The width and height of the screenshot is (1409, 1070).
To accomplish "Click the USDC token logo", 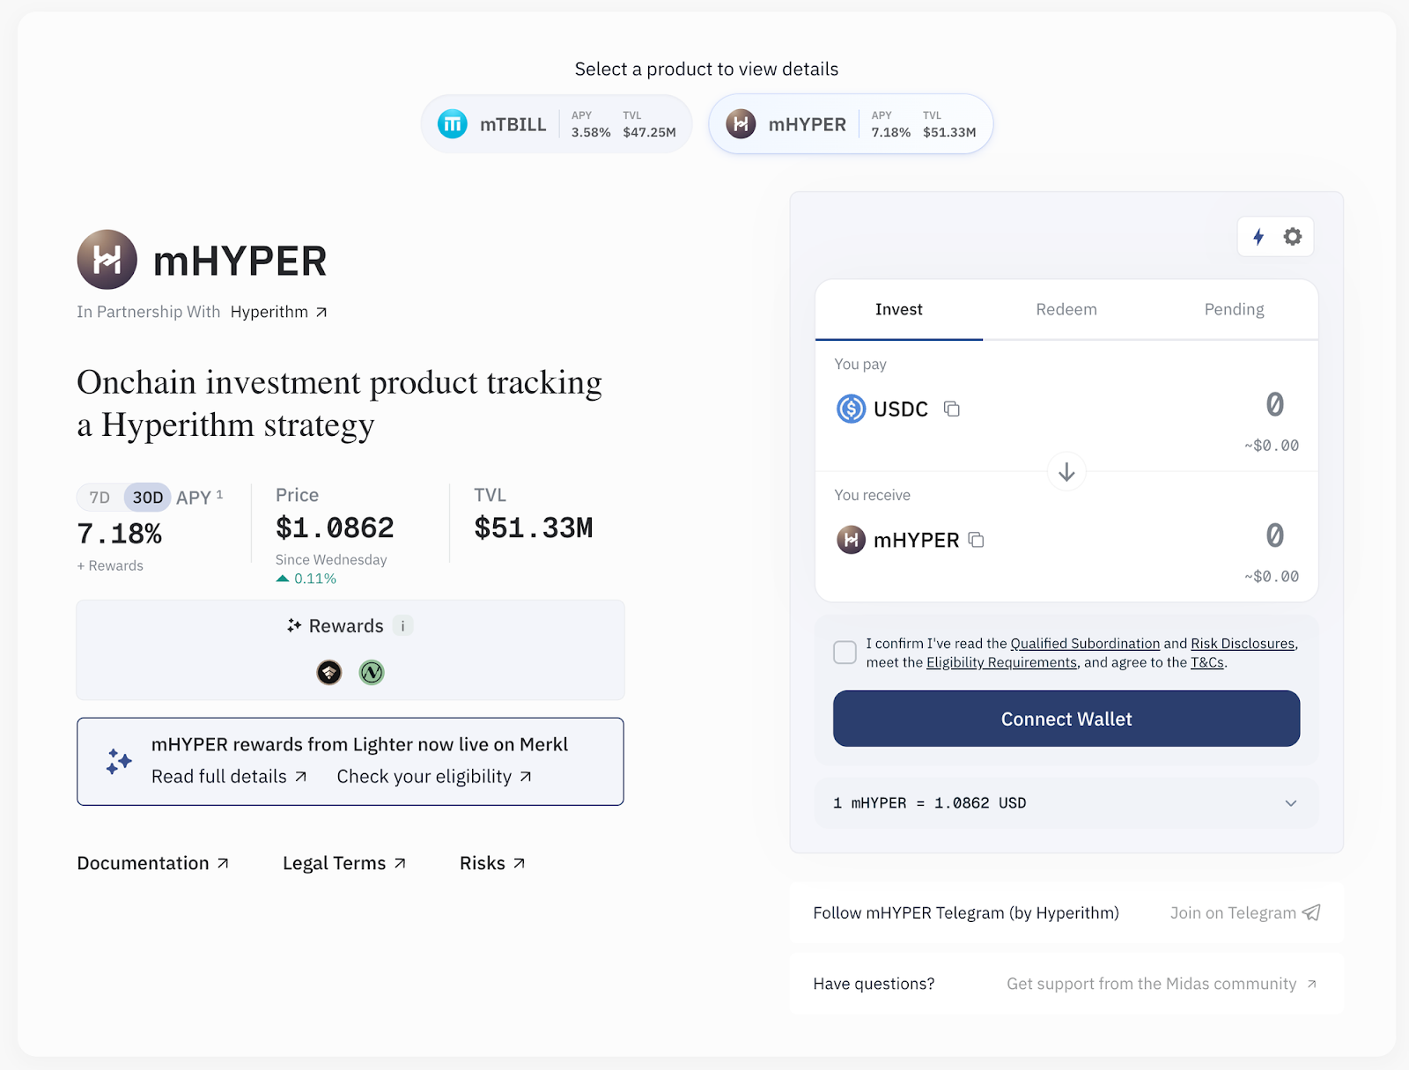I will click(851, 409).
